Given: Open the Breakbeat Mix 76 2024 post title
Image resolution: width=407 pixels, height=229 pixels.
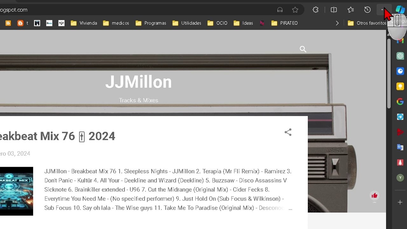Looking at the screenshot, I should [x=58, y=136].
